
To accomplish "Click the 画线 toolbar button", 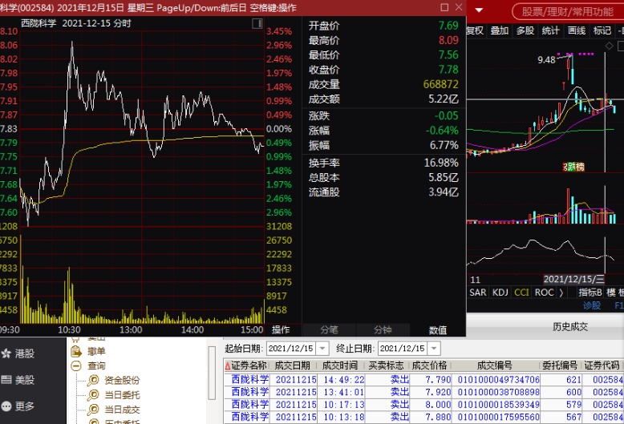I will coord(577,30).
